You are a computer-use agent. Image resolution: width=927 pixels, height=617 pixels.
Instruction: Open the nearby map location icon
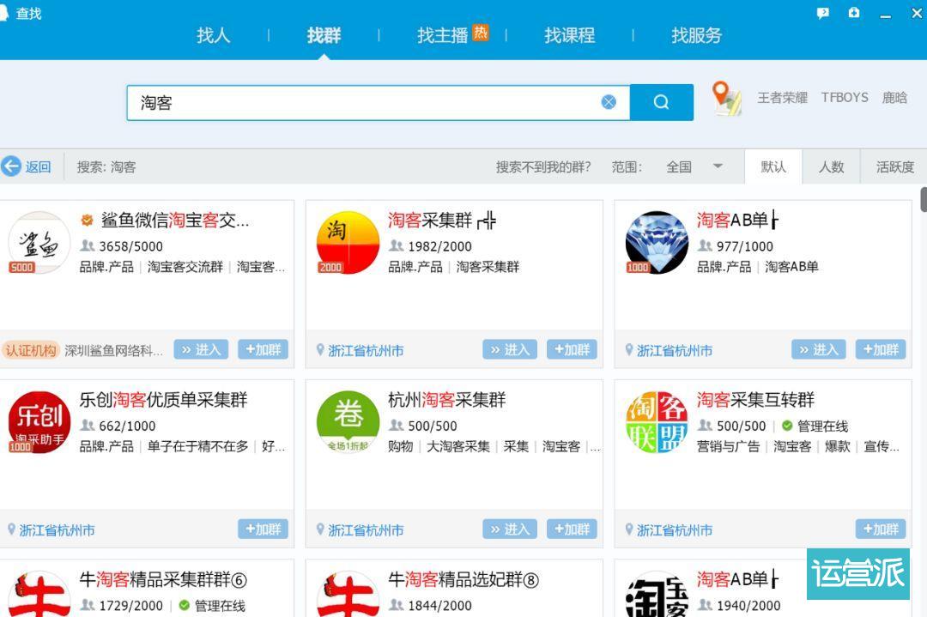pos(726,98)
